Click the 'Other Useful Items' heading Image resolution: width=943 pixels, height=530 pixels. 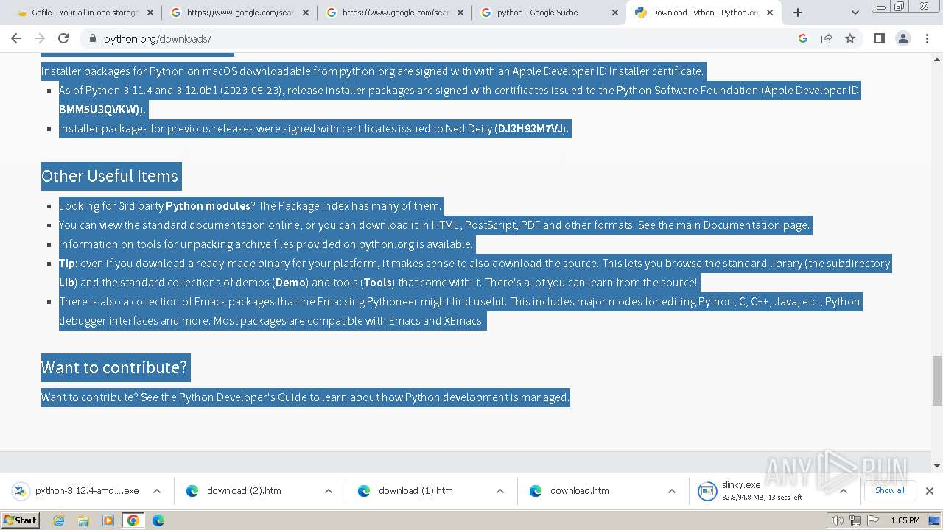pos(110,176)
